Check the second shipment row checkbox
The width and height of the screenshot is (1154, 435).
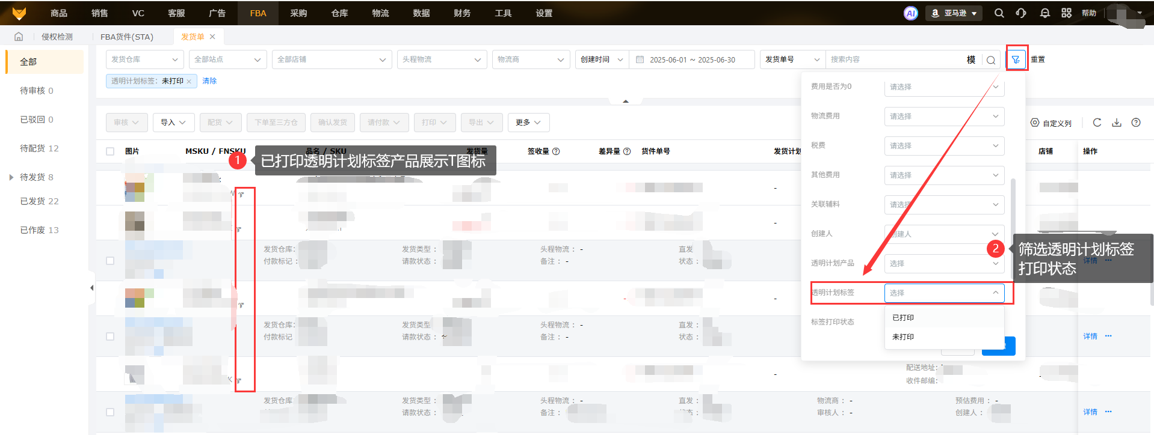(110, 336)
